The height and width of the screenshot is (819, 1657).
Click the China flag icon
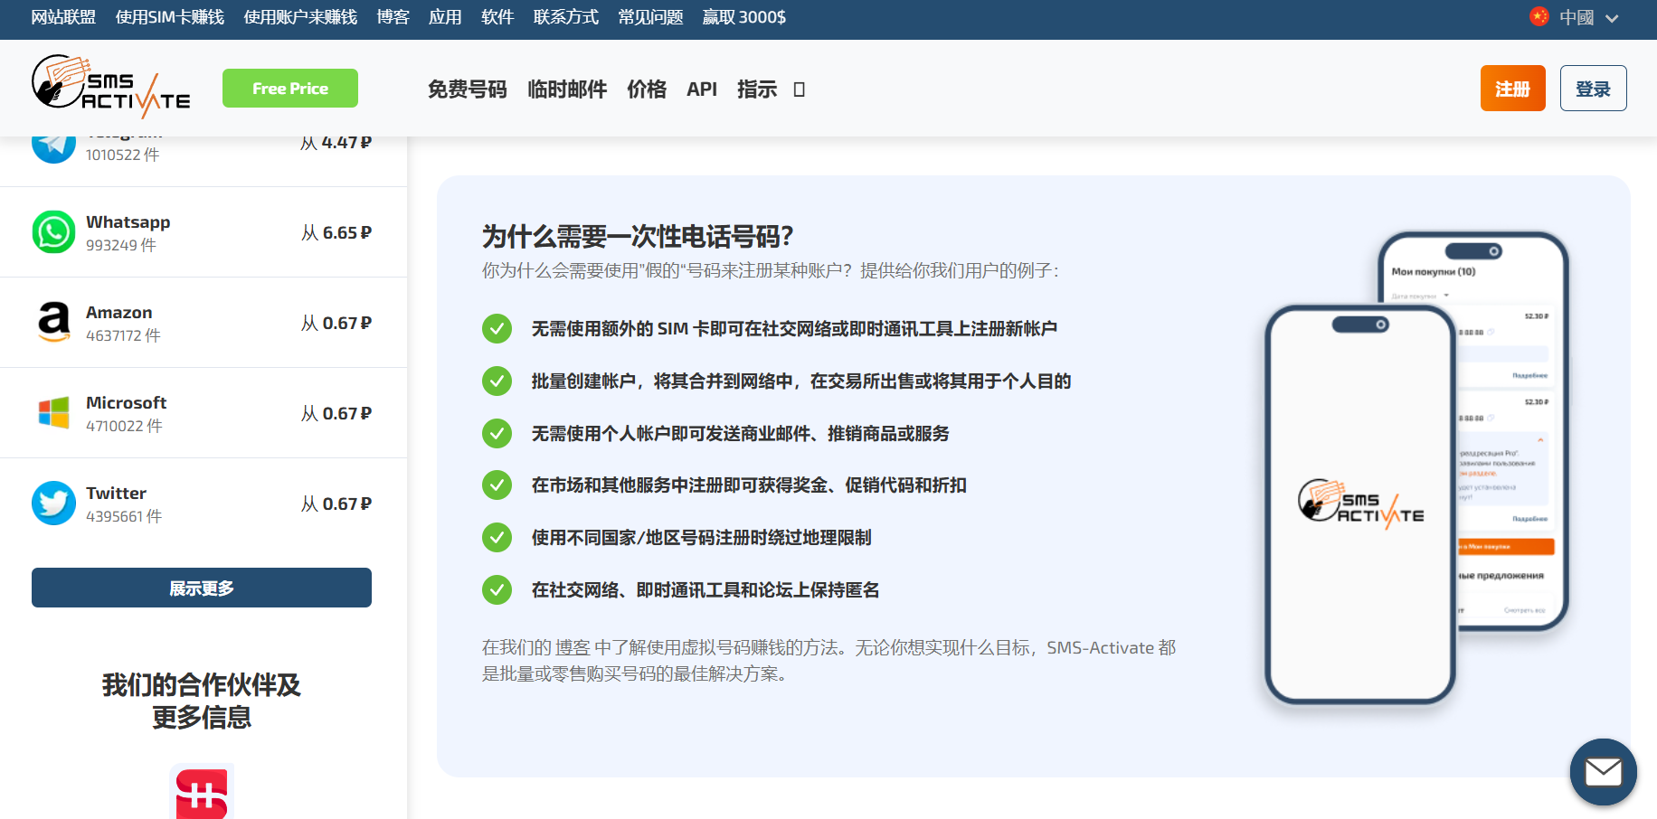[x=1539, y=17]
